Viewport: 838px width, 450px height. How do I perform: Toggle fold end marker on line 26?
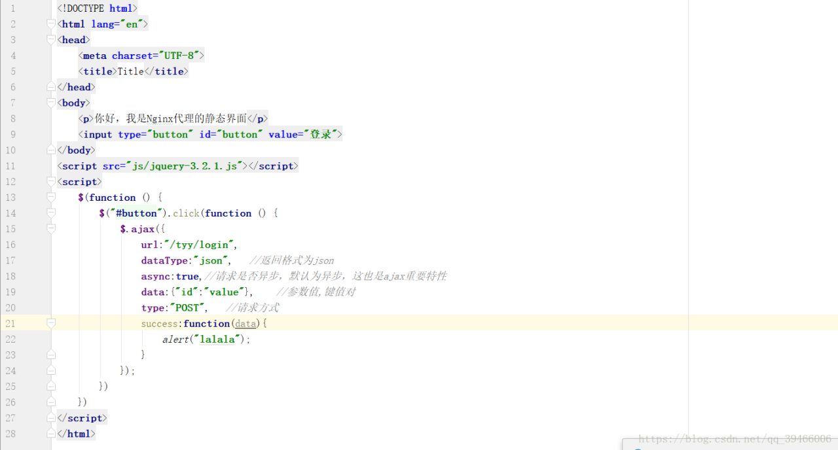pos(51,402)
